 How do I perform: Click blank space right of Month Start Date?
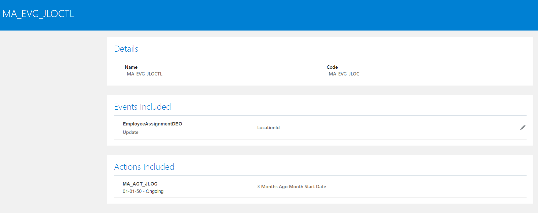(420, 187)
